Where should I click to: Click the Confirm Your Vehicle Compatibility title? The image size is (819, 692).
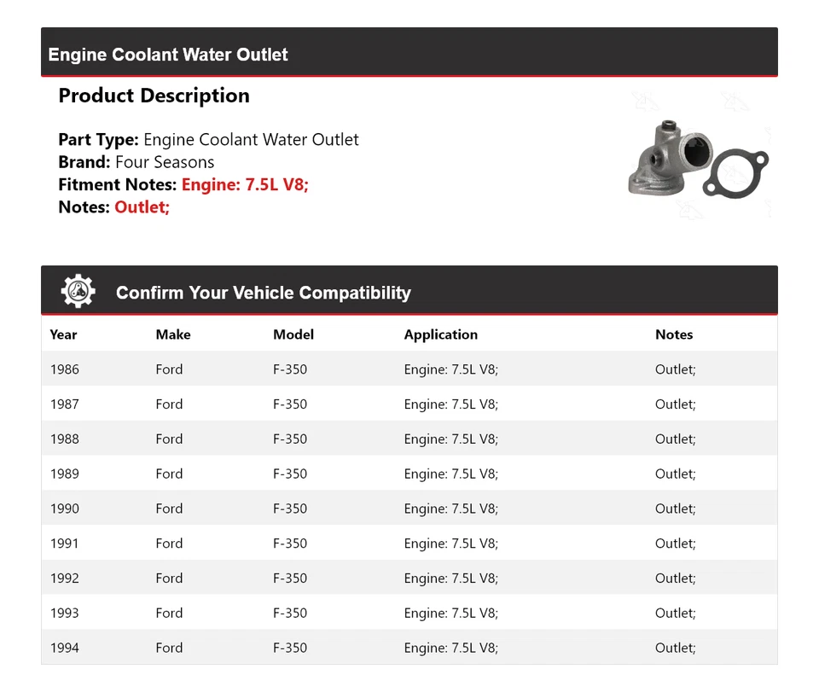click(263, 293)
